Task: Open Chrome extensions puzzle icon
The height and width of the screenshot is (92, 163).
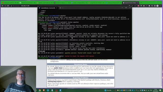Action: [149, 6]
